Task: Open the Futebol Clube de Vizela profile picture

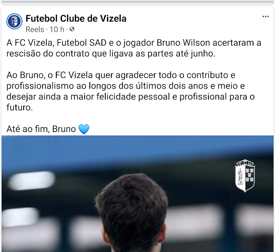Action: pyautogui.click(x=14, y=21)
